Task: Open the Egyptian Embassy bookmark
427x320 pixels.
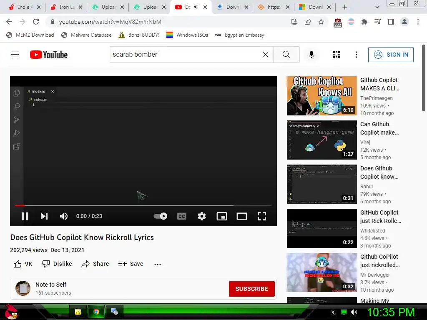Action: point(239,35)
